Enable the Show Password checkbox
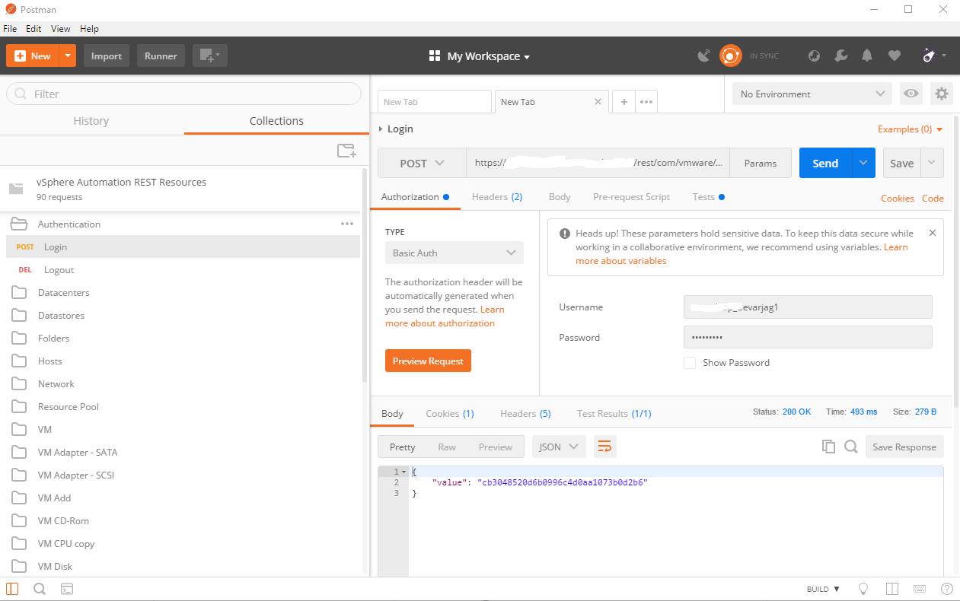 (690, 363)
